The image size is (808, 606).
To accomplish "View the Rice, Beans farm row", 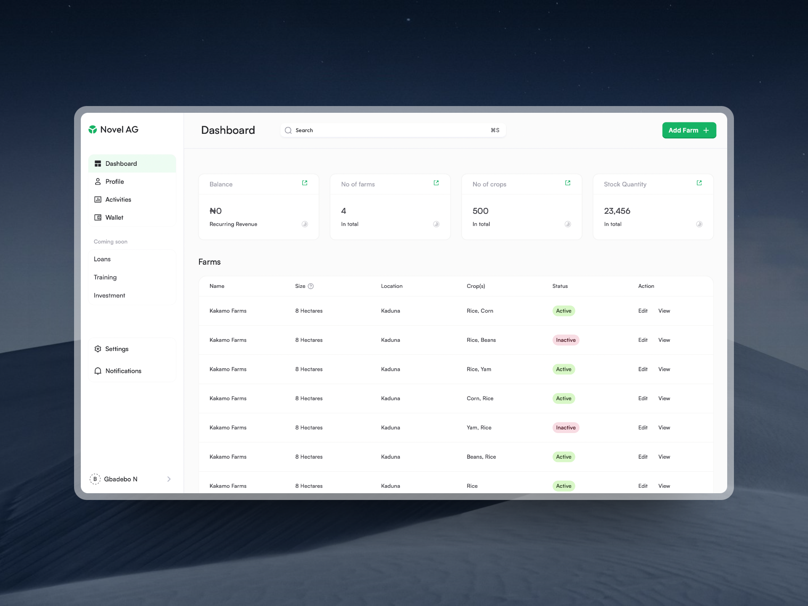I will (664, 340).
